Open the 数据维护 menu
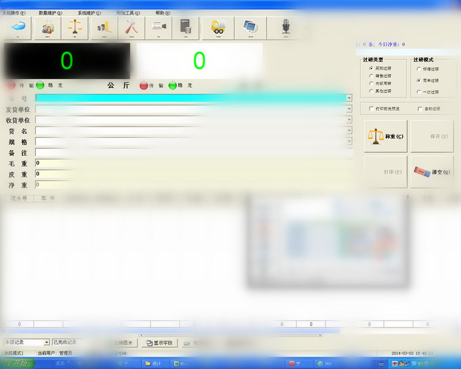 50,13
